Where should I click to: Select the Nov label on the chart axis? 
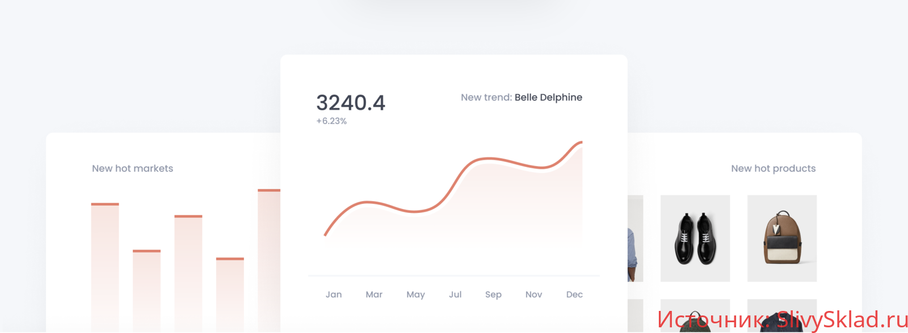tap(533, 294)
